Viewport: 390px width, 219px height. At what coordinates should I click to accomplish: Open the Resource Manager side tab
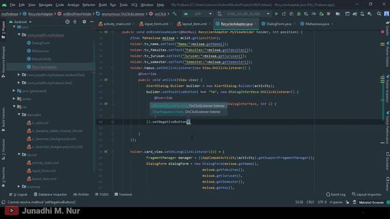point(3,61)
